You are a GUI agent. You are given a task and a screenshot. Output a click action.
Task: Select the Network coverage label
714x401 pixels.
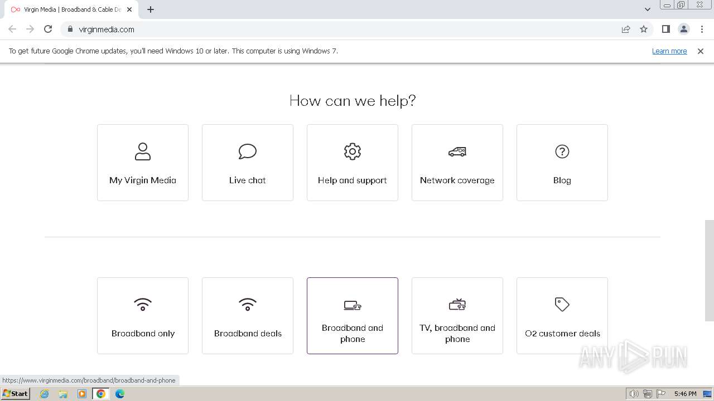click(457, 180)
